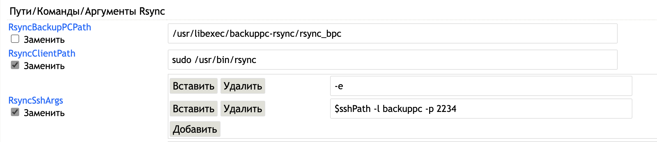Focus the sudo /usr/bin/rsync input field
The height and width of the screenshot is (142, 657).
[392, 60]
